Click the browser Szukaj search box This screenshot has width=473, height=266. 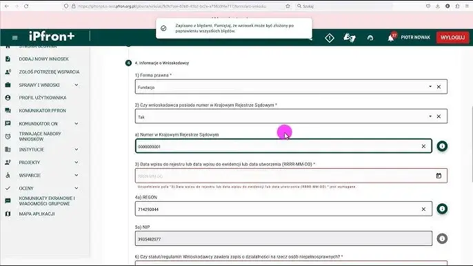coord(344,6)
